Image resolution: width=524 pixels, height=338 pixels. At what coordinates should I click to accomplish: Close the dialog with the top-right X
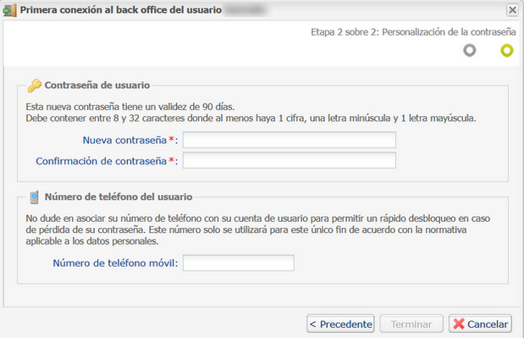click(512, 10)
